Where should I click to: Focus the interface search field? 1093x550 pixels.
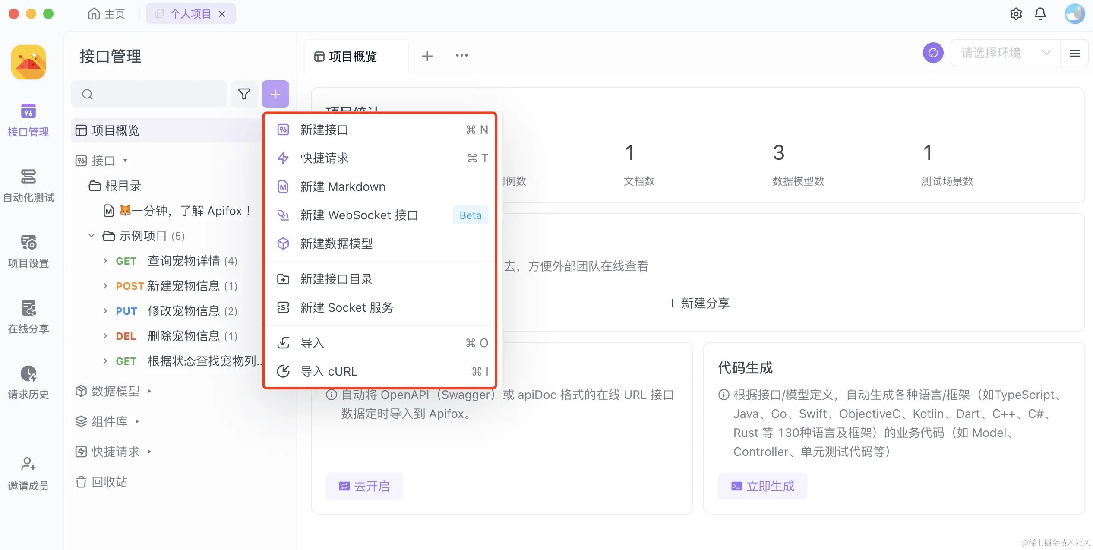149,94
